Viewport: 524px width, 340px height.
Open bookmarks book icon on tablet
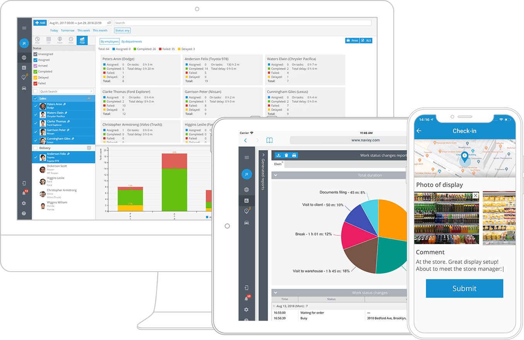click(x=269, y=141)
